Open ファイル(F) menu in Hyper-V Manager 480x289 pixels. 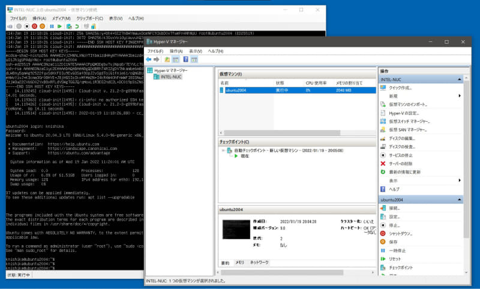point(155,51)
